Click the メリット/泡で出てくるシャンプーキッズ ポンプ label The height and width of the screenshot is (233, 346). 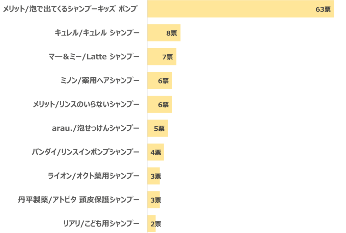(70, 9)
